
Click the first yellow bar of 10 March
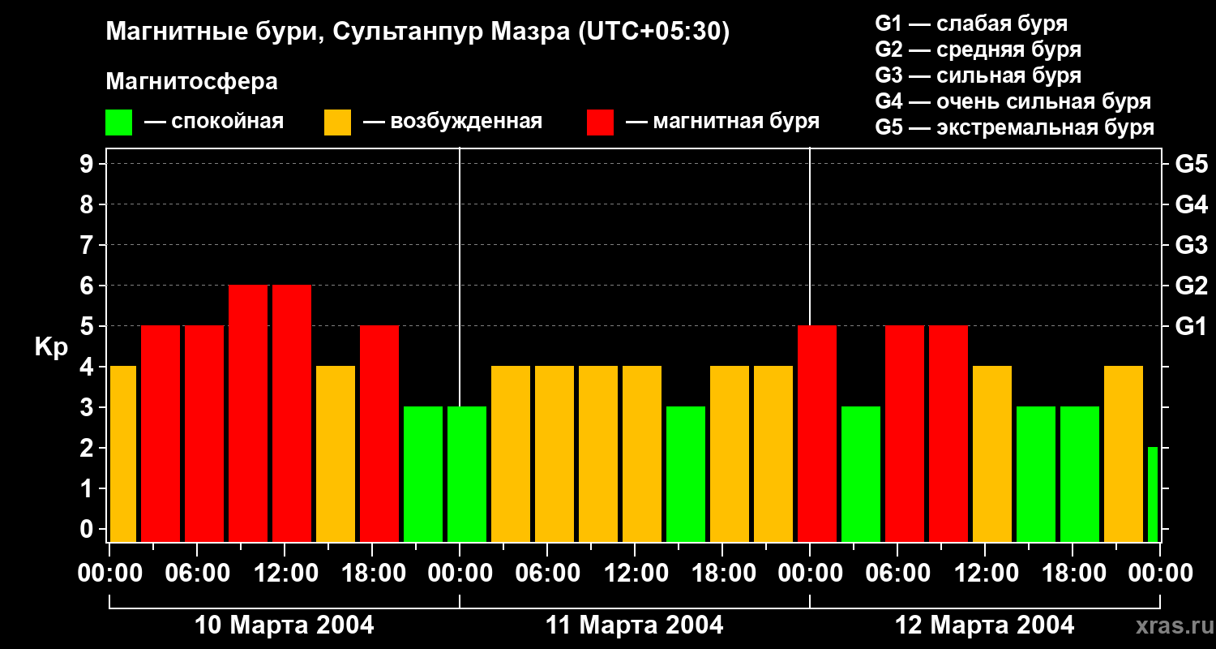122,453
